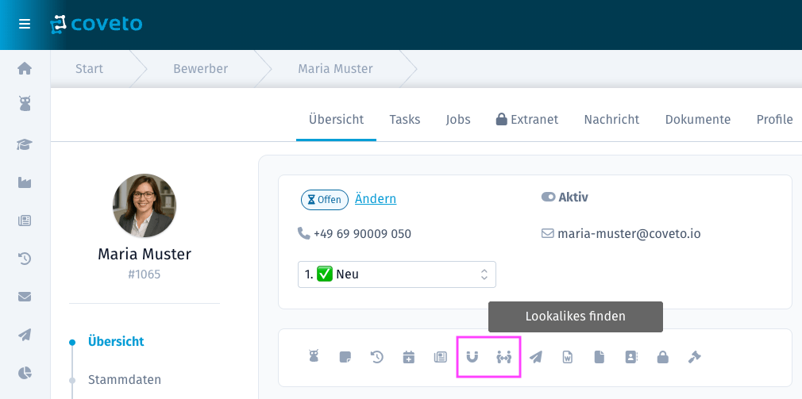Click Maria Muster's profile photo
The width and height of the screenshot is (802, 399).
[145, 205]
